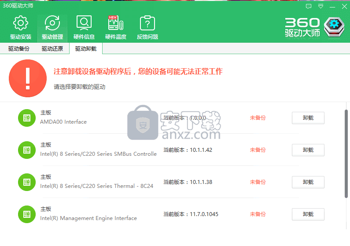Screen dimensions: 350x246
Task: Minimize the 360驱动大师 window
Action: pyautogui.click(x=332, y=7)
